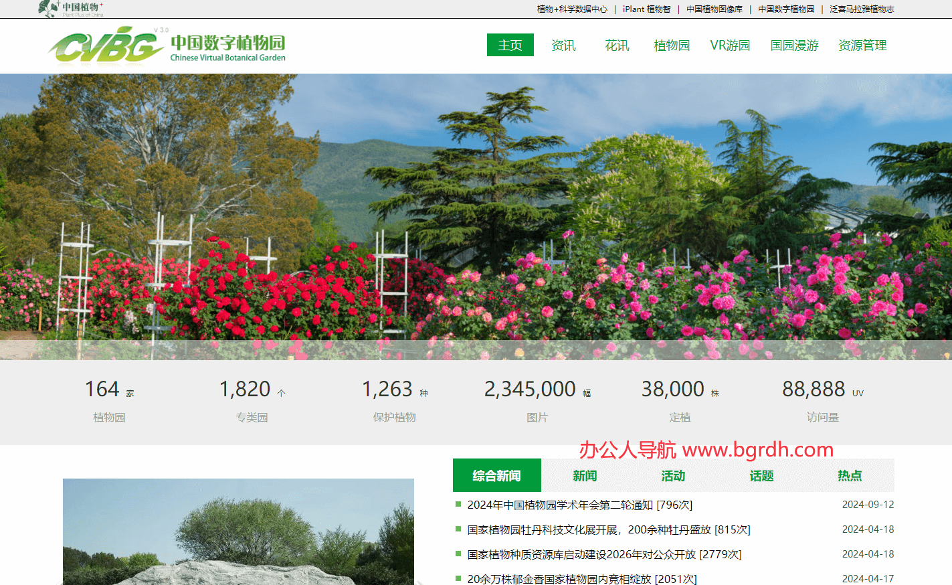This screenshot has width=952, height=585.
Task: Open the 资讯 navigation item
Action: click(x=563, y=45)
